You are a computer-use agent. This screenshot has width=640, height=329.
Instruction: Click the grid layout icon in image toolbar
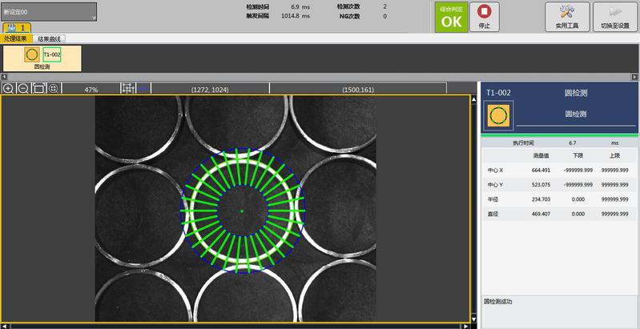(x=128, y=89)
